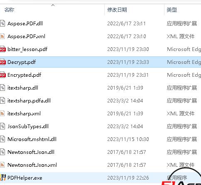Sort files by the 类型 column header
Viewport: 201px width, 185px height.
[172, 10]
